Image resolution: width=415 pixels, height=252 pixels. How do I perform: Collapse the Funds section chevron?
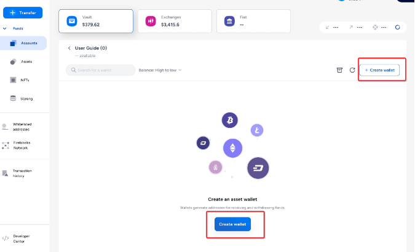[5, 28]
